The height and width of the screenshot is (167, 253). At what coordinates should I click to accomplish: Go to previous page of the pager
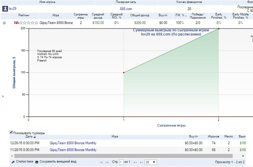107,162
